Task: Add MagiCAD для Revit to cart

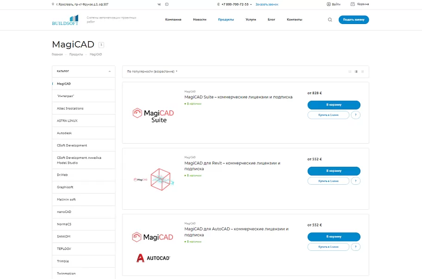Action: [x=334, y=171]
